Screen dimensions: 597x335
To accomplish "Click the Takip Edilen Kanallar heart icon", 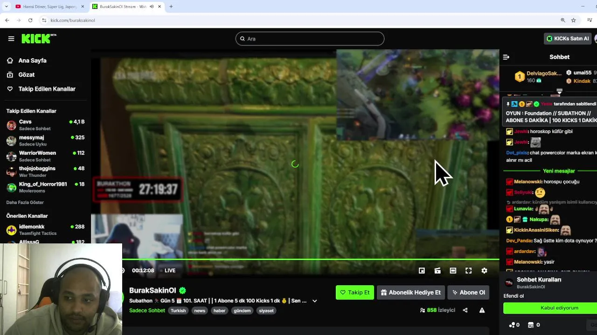I will [10, 89].
